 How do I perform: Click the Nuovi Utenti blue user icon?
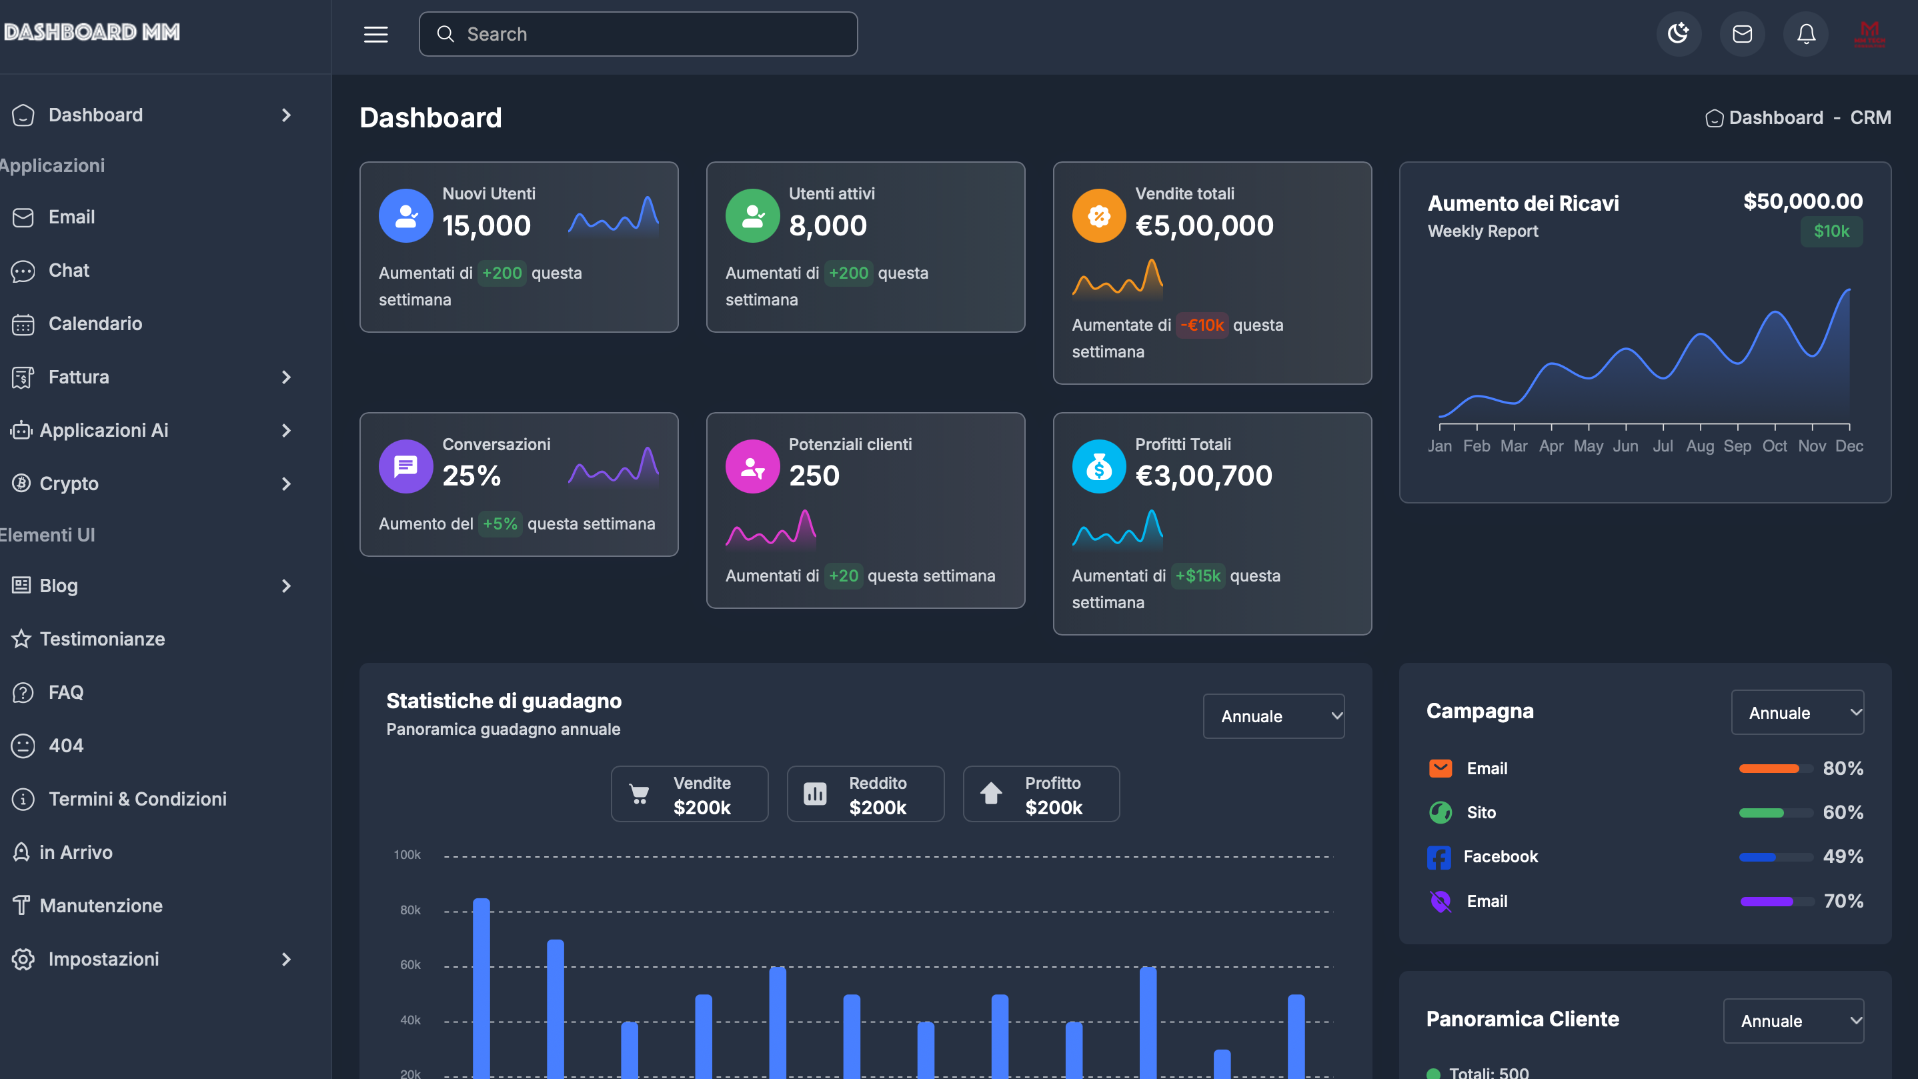click(405, 216)
